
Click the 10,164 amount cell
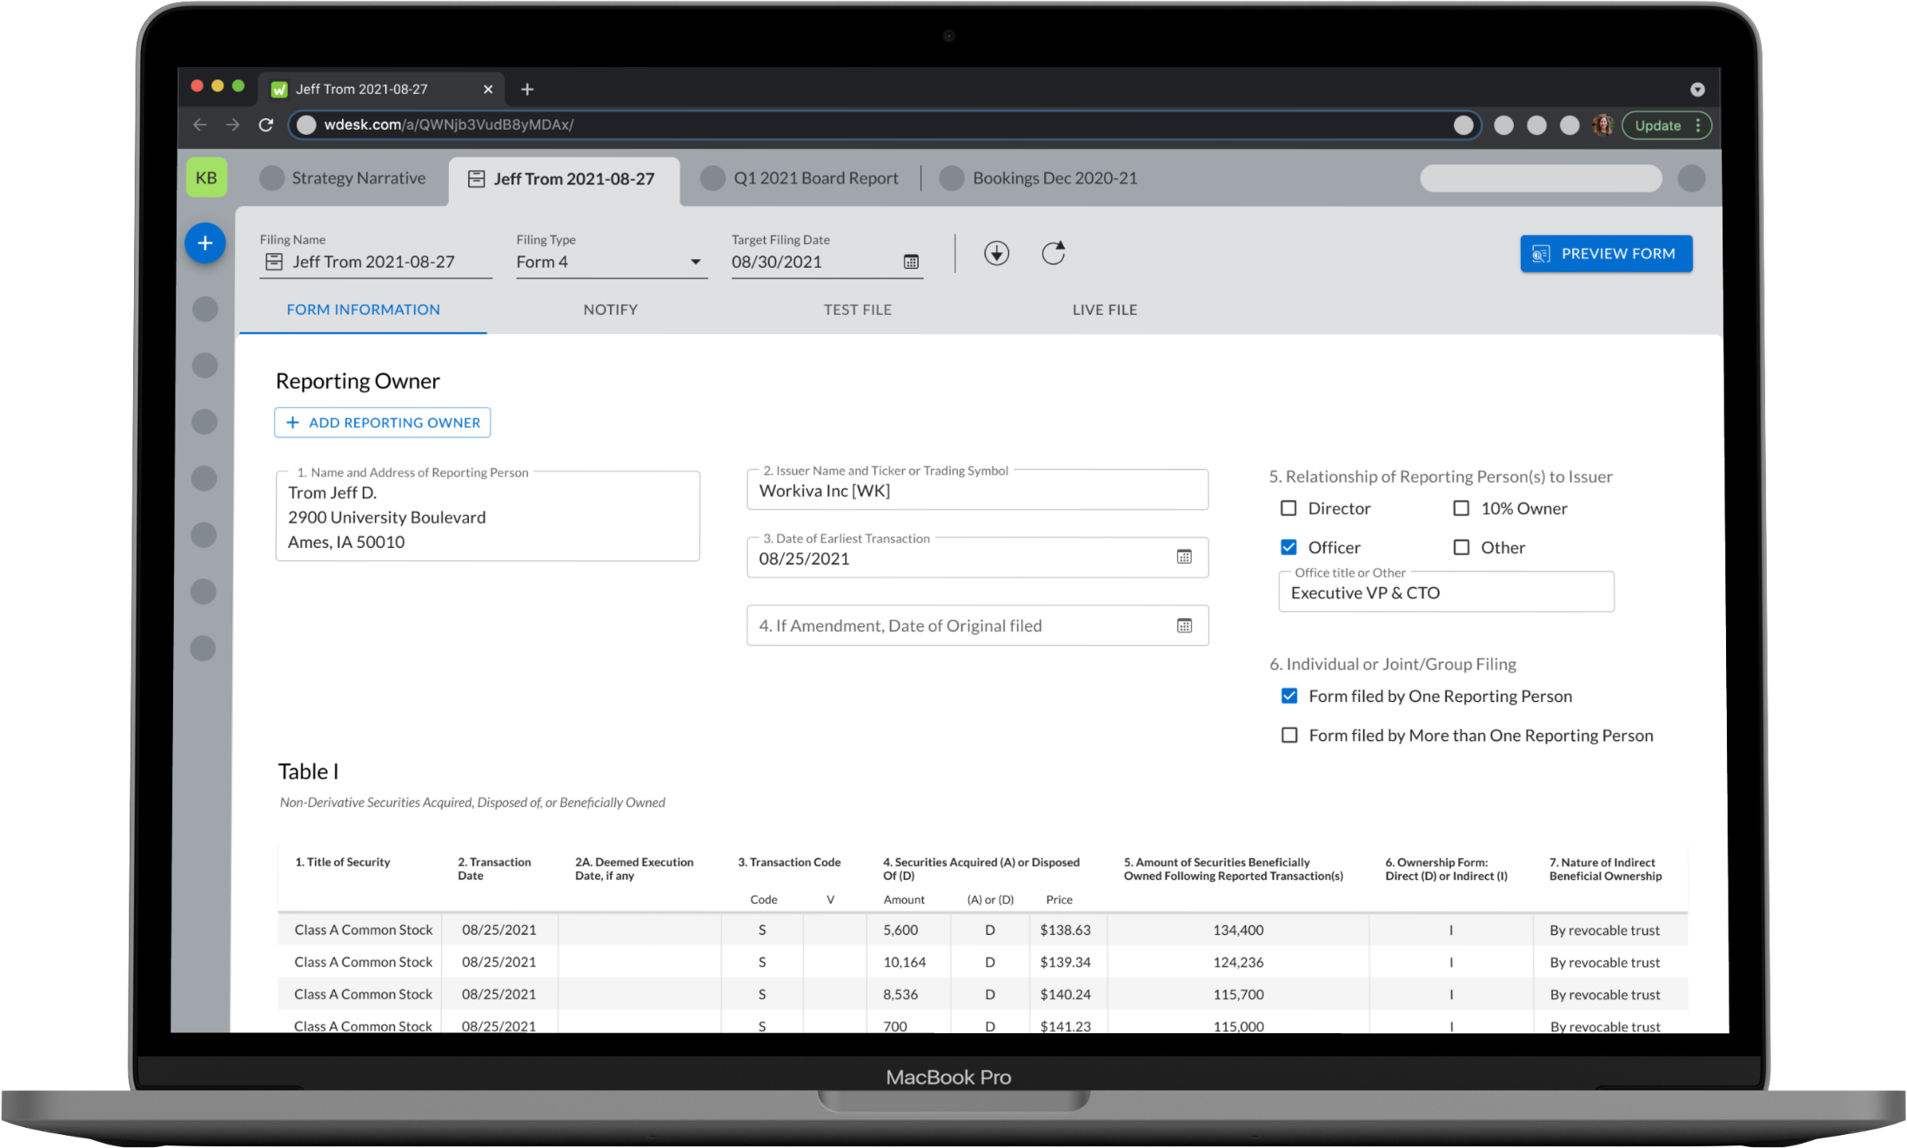(905, 962)
